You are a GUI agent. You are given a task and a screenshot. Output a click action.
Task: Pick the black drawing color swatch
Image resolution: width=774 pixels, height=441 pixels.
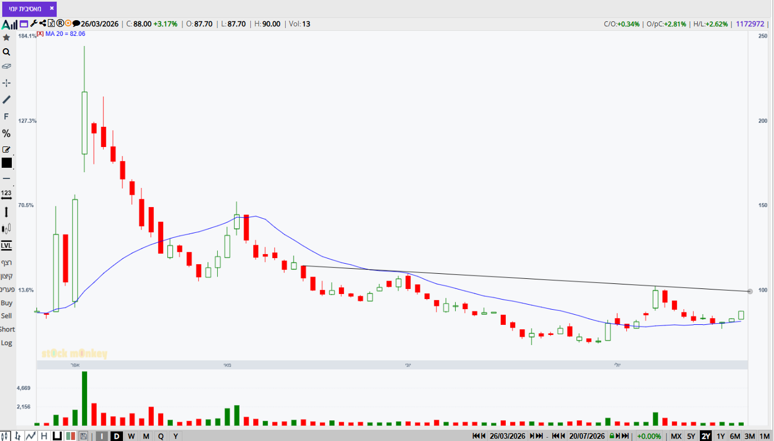point(6,163)
